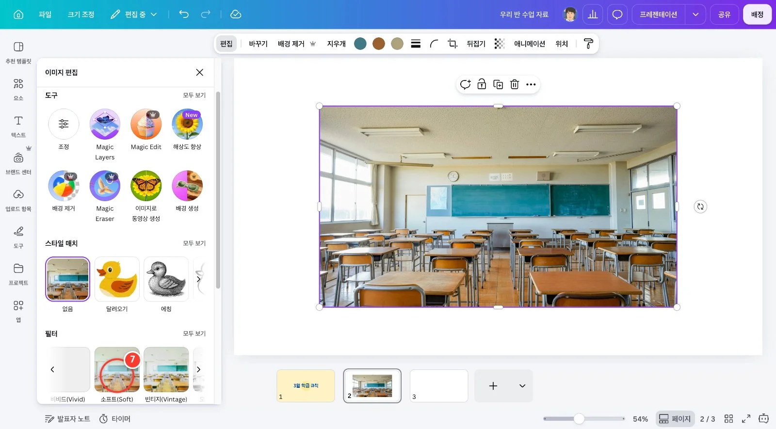Open the 조정 adjustments tool
This screenshot has width=776, height=429.
click(64, 130)
